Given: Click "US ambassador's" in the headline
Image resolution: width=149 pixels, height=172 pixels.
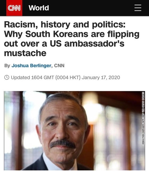Looking at the screenshot, I should coord(87,44).
